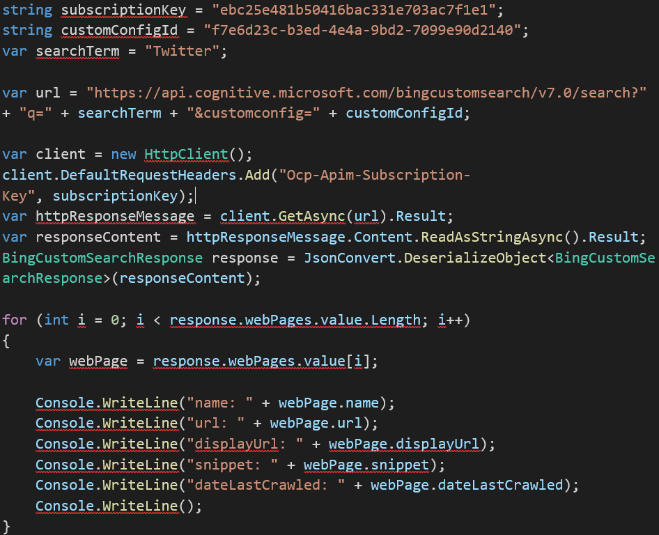
Task: Click the "Twitter" string literal
Action: pyautogui.click(x=182, y=51)
